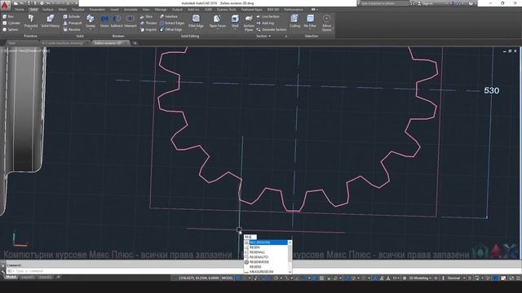Open the Annotate ribbon tab
The image size is (522, 293).
[130, 10]
